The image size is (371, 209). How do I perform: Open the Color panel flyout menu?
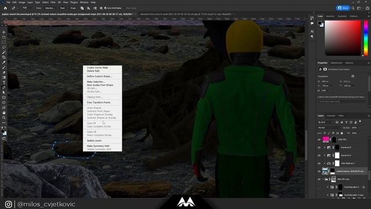[x=369, y=16]
